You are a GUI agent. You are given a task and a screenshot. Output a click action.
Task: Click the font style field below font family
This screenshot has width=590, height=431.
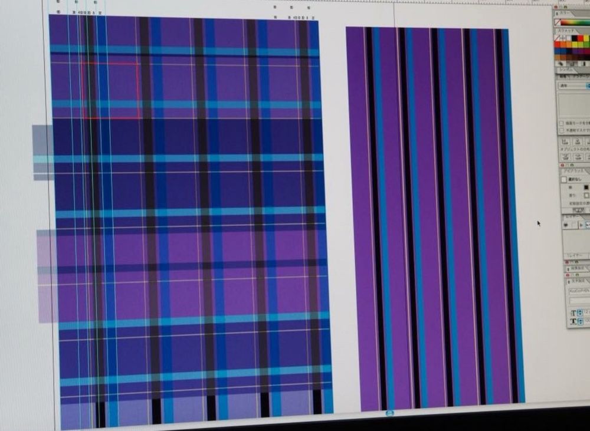coord(579,301)
